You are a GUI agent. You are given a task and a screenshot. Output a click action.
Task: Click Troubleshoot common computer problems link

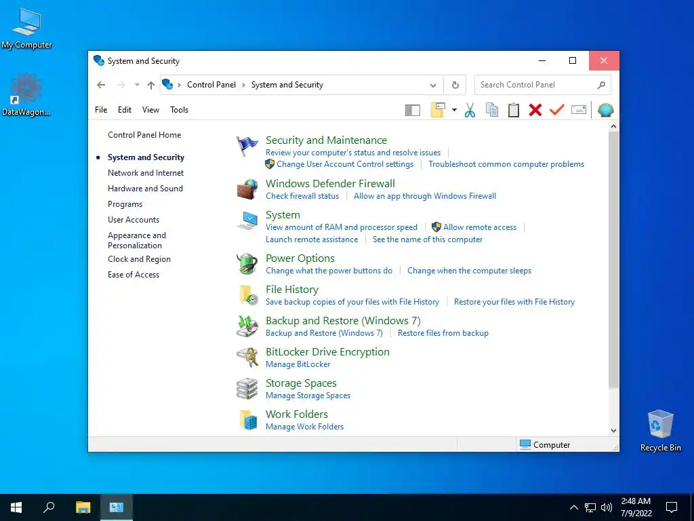click(x=506, y=164)
